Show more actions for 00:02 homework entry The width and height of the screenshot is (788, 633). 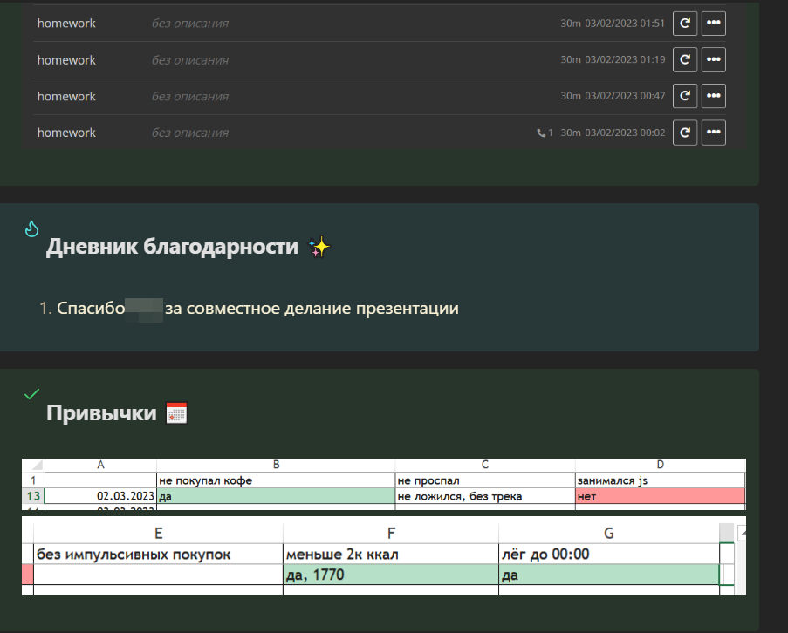[714, 133]
